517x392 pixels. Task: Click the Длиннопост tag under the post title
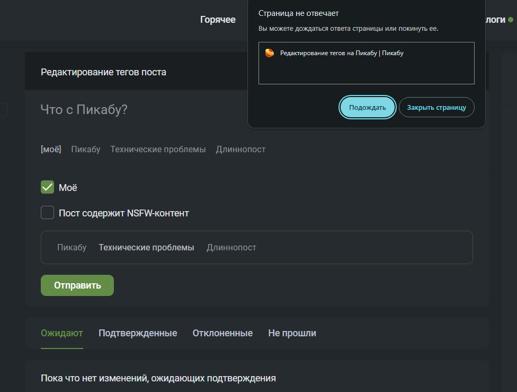pos(240,149)
